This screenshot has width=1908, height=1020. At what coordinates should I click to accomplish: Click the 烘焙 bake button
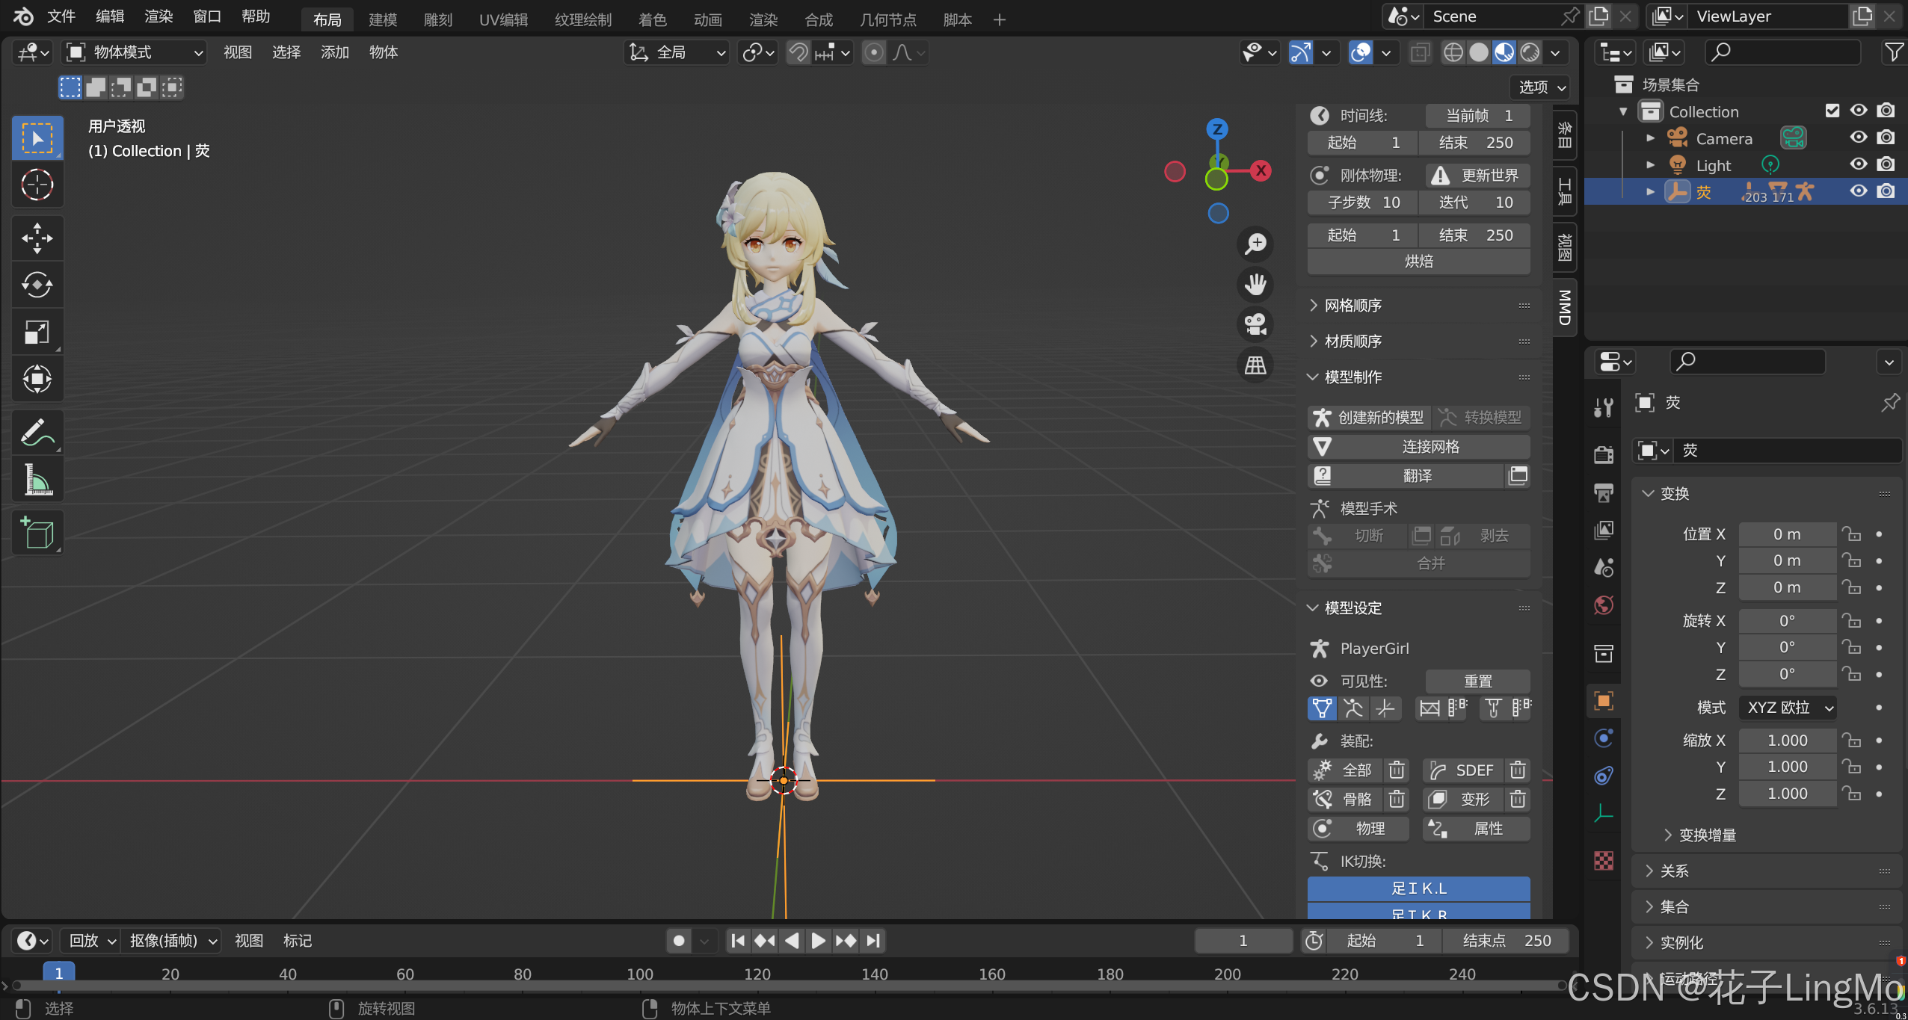point(1418,262)
